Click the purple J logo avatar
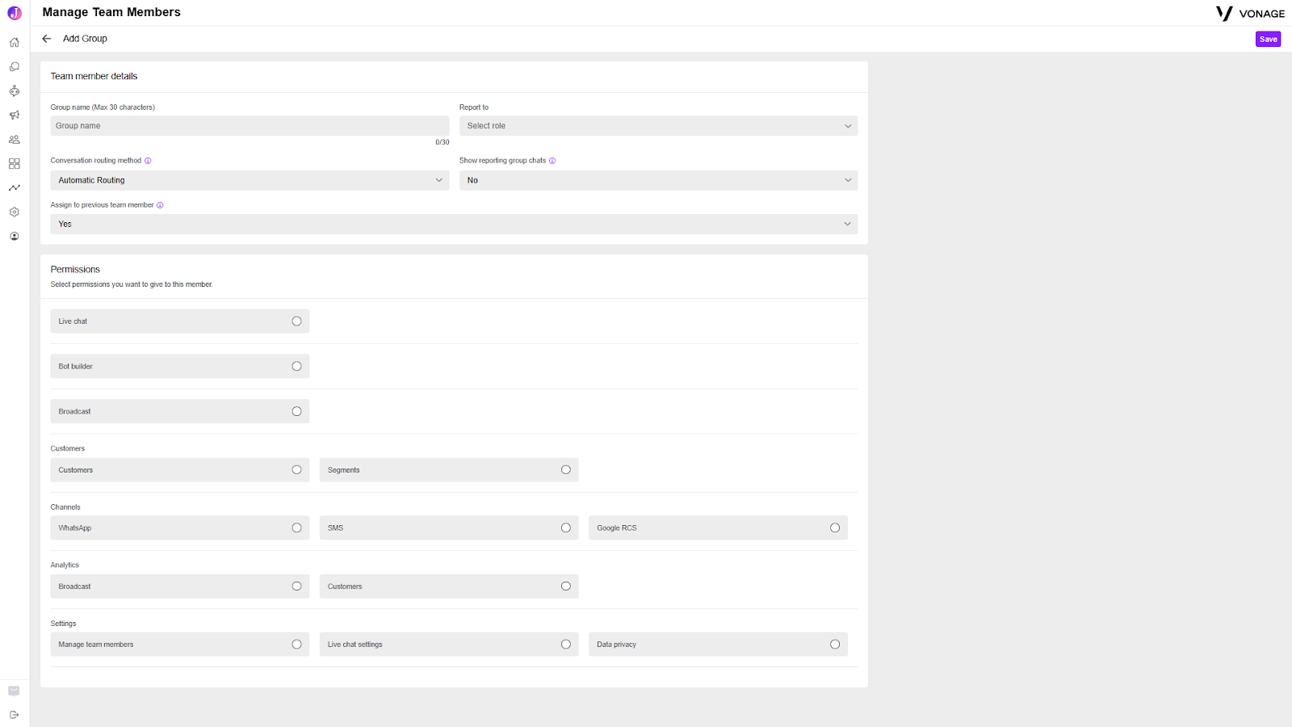This screenshot has height=727, width=1292. [x=15, y=13]
